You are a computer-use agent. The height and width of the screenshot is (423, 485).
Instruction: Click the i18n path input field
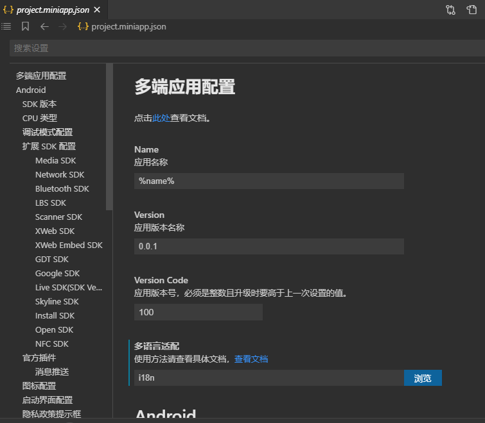point(269,378)
